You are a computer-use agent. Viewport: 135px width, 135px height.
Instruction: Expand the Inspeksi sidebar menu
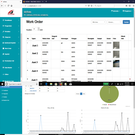click(11, 54)
